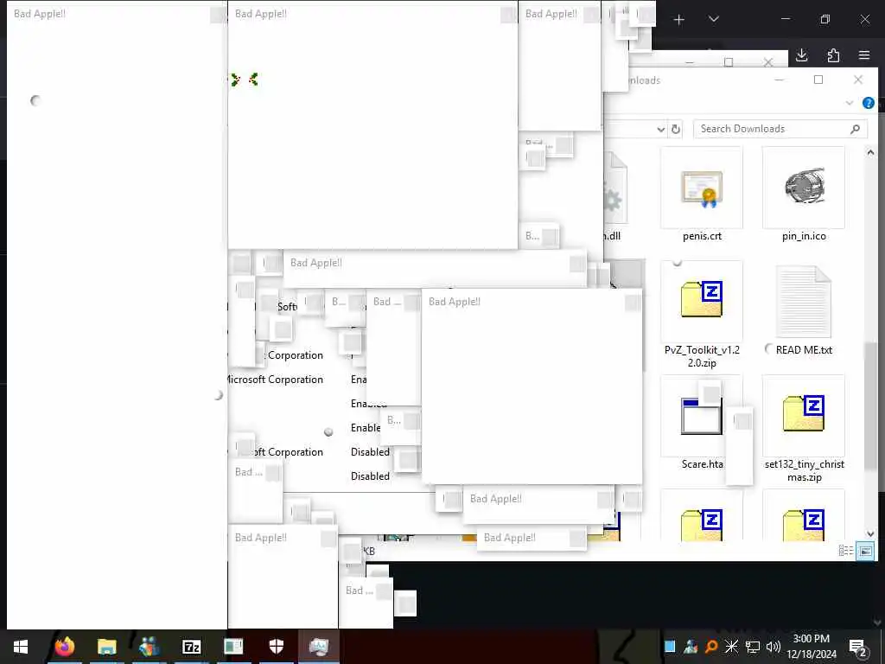Click the 'icrosoft Corporation' text entry

click(276, 380)
